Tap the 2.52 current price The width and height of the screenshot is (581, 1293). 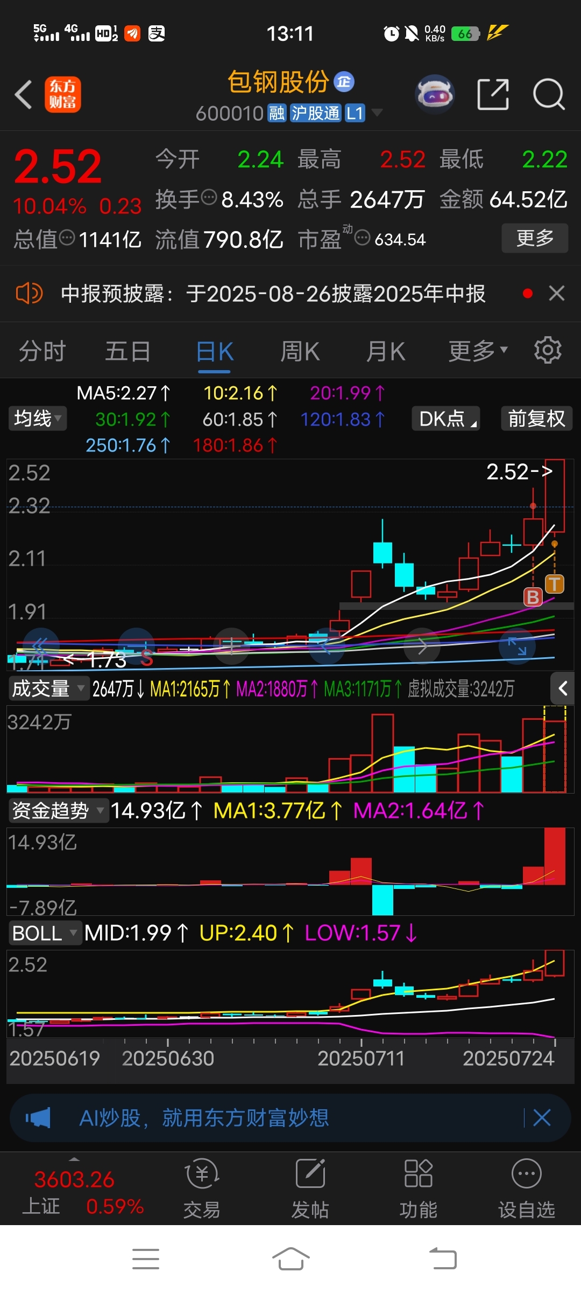click(58, 166)
